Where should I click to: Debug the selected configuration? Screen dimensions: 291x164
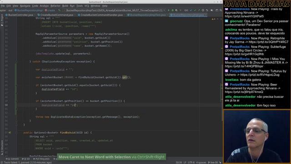click(x=172, y=10)
